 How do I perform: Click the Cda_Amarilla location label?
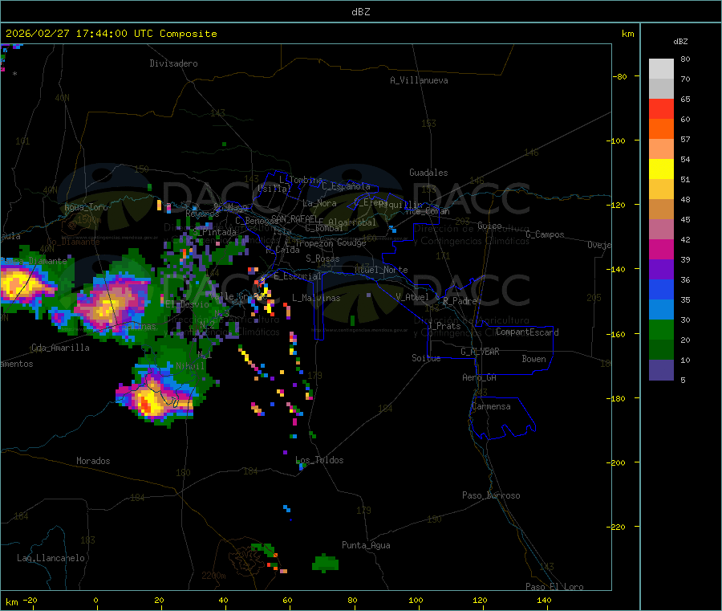tap(60, 348)
